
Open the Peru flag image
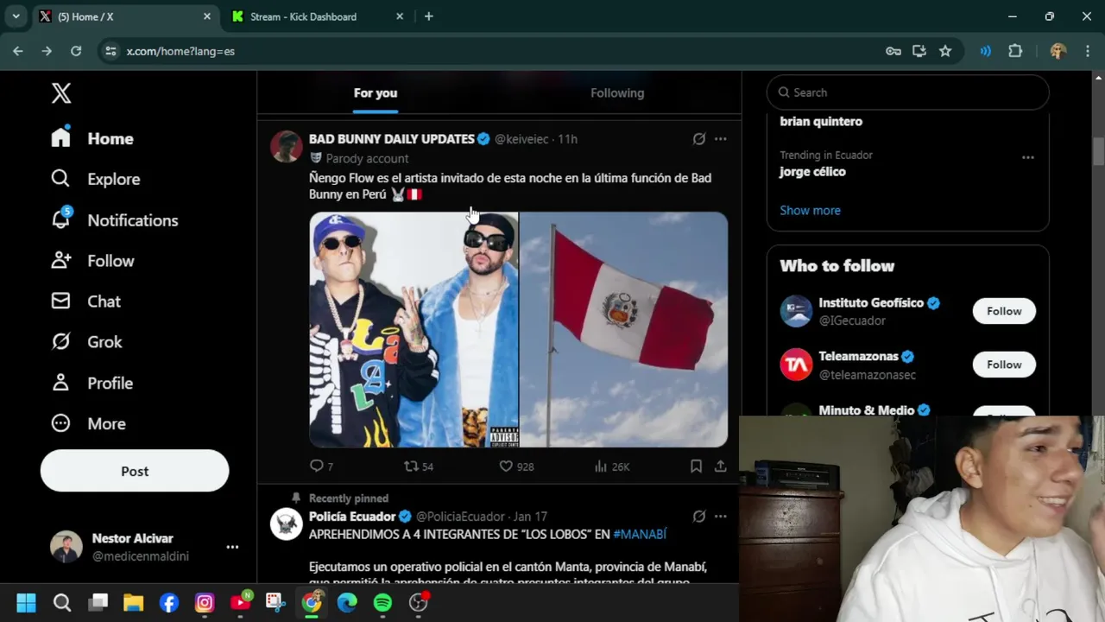623,330
